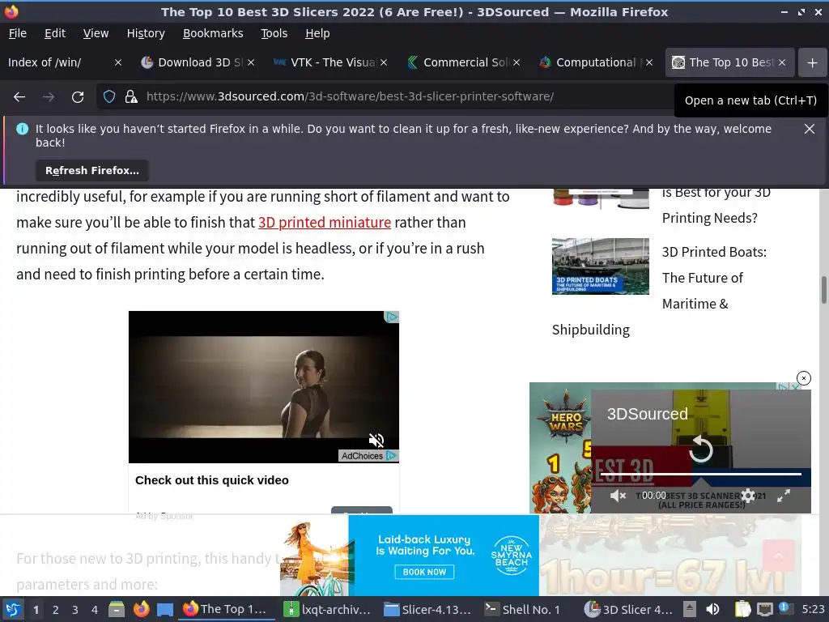829x622 pixels.
Task: Close the Computational tab
Action: coord(649,62)
